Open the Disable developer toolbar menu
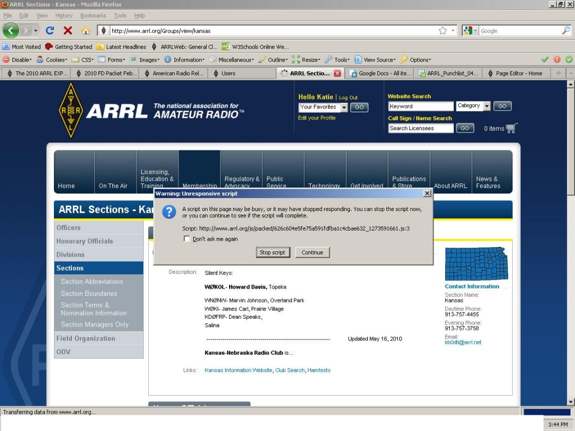The image size is (575, 431). click(17, 59)
